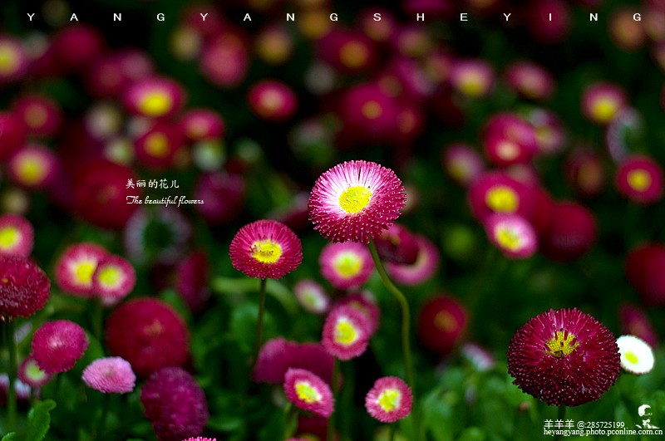The height and width of the screenshot is (441, 665).
Task: Click the tallest sharp pink daisy bloom
Action: pos(357,201)
